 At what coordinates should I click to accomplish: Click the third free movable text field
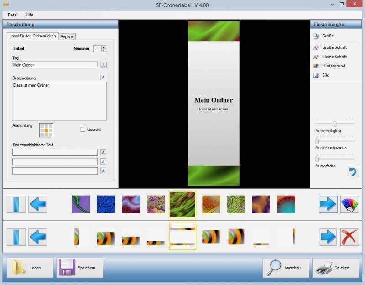[55, 171]
